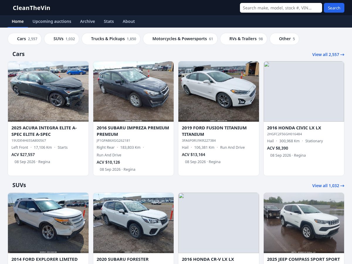Screen dimensions: 352x264
Task: Click the SUVs section heading
Action: 19,185
